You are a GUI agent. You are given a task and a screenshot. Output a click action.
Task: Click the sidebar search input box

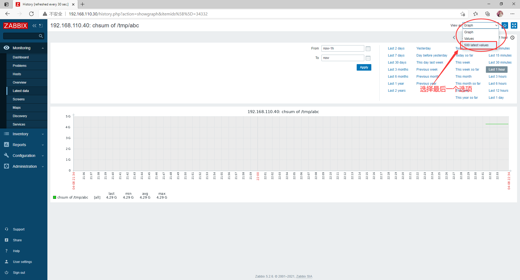(21, 36)
